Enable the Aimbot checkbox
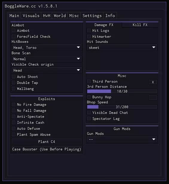Screen dimensions: 169x184 pos(13,31)
